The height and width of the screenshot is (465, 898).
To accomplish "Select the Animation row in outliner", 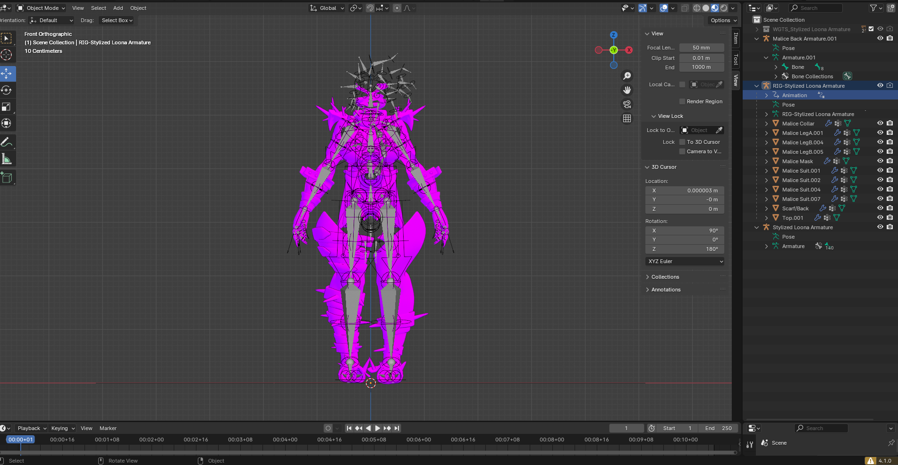I will click(820, 95).
